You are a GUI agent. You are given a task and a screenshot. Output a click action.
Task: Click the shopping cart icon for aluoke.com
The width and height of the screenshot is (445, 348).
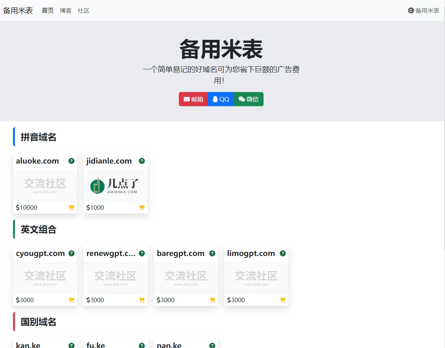[x=71, y=208]
